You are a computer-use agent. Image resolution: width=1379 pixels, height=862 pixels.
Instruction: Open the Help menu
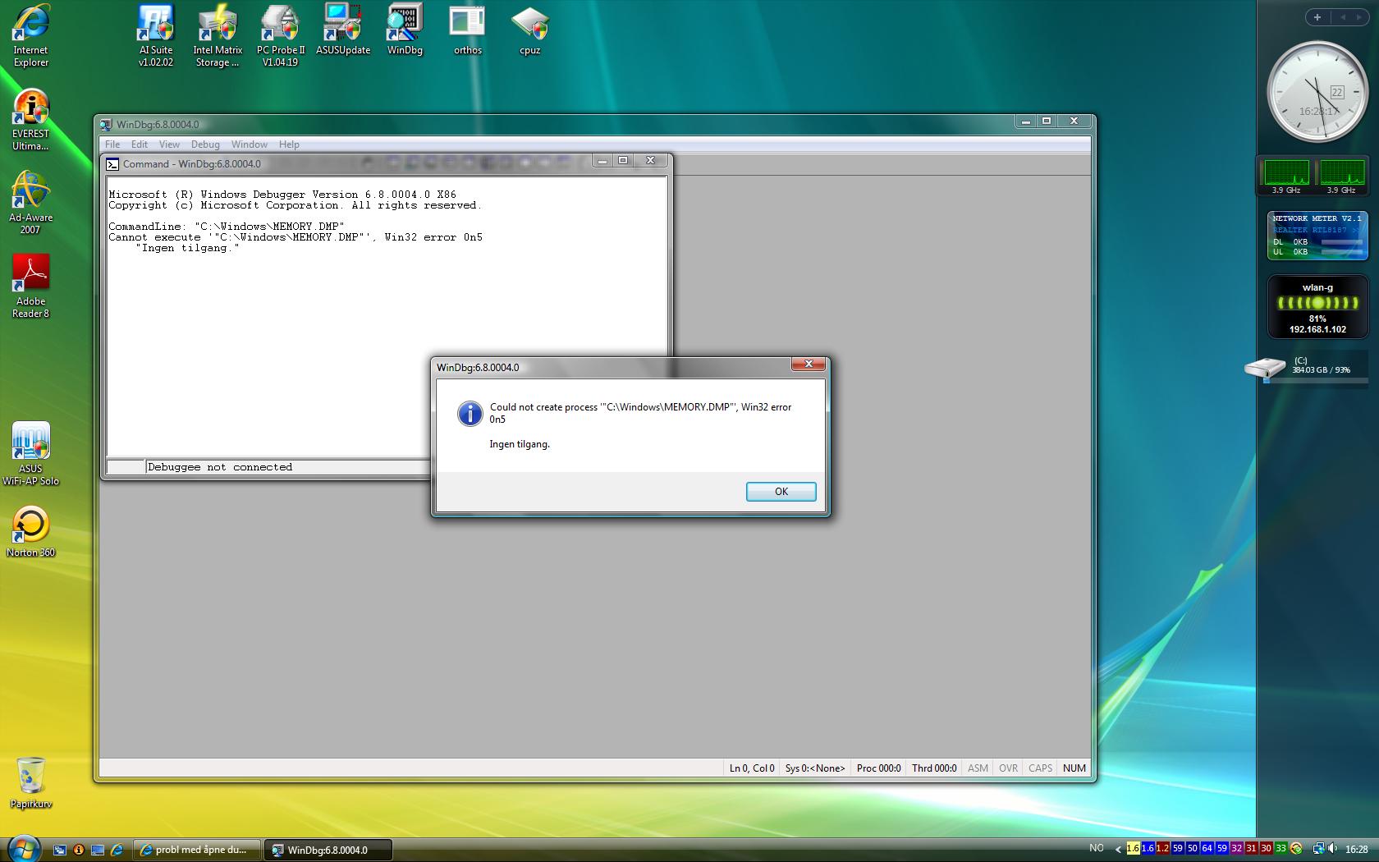coord(289,144)
